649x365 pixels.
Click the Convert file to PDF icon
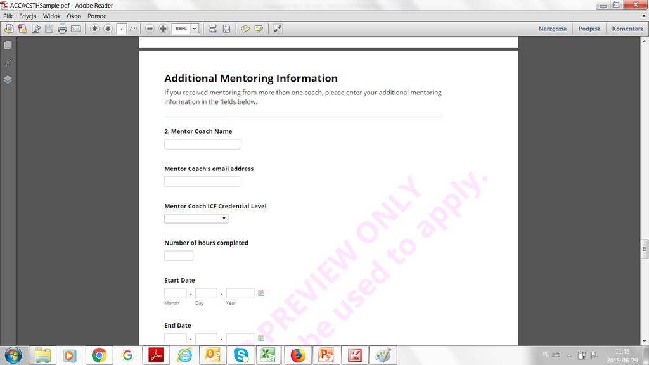22,29
